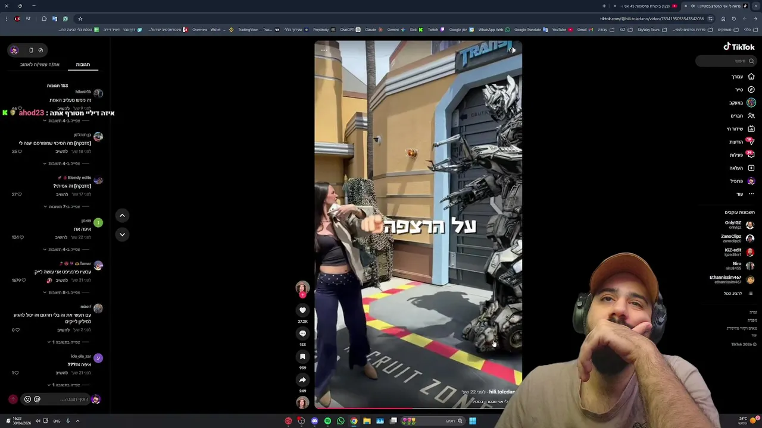This screenshot has width=762, height=428.
Task: Open comments via speech-bubble icon
Action: click(x=302, y=333)
